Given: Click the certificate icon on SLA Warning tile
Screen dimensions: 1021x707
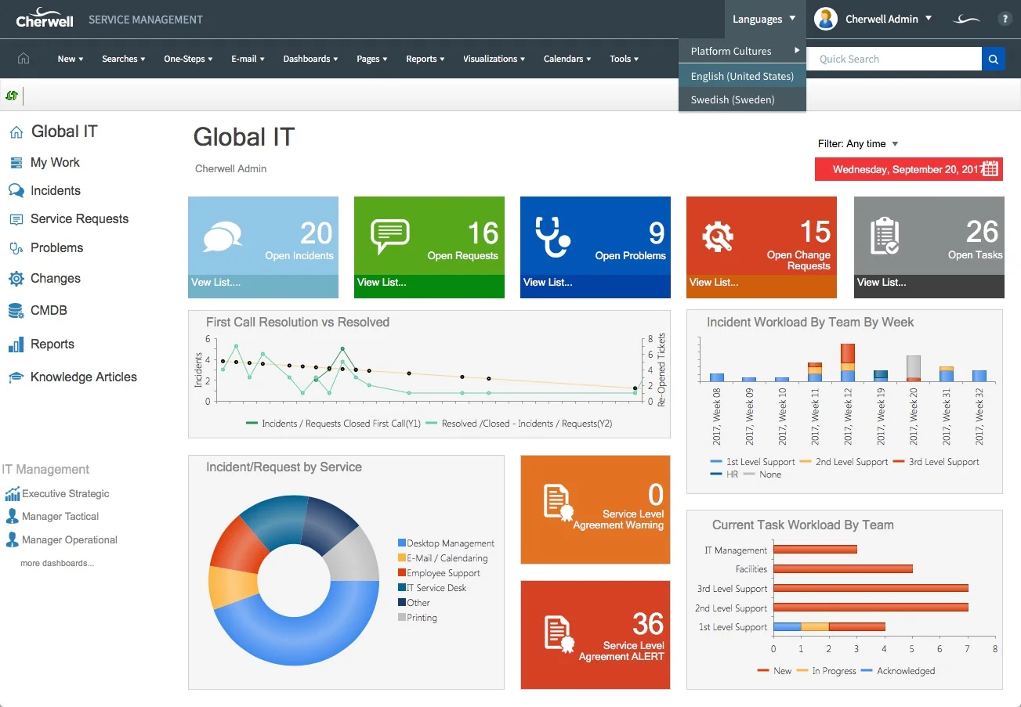Looking at the screenshot, I should 559,503.
